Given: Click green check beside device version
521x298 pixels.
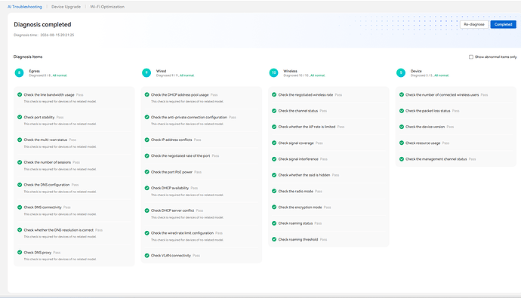Looking at the screenshot, I should pos(402,127).
